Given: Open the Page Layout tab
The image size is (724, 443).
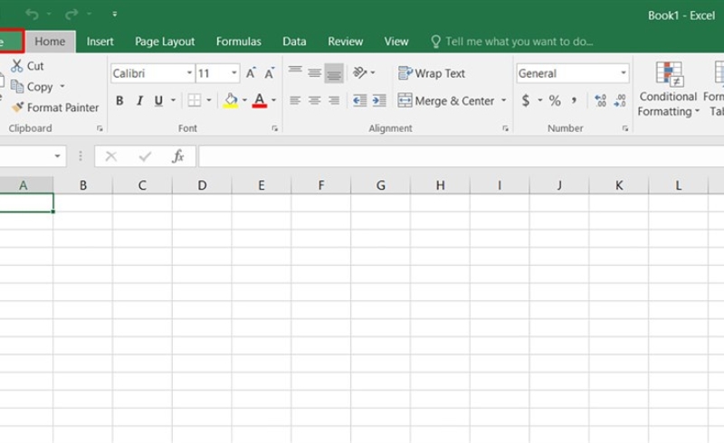Looking at the screenshot, I should click(x=165, y=42).
